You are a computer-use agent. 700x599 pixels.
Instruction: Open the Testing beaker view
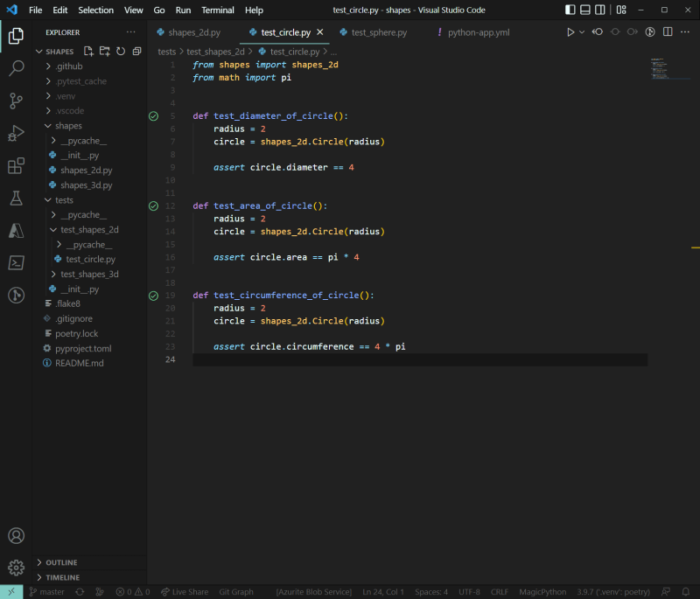click(x=16, y=198)
